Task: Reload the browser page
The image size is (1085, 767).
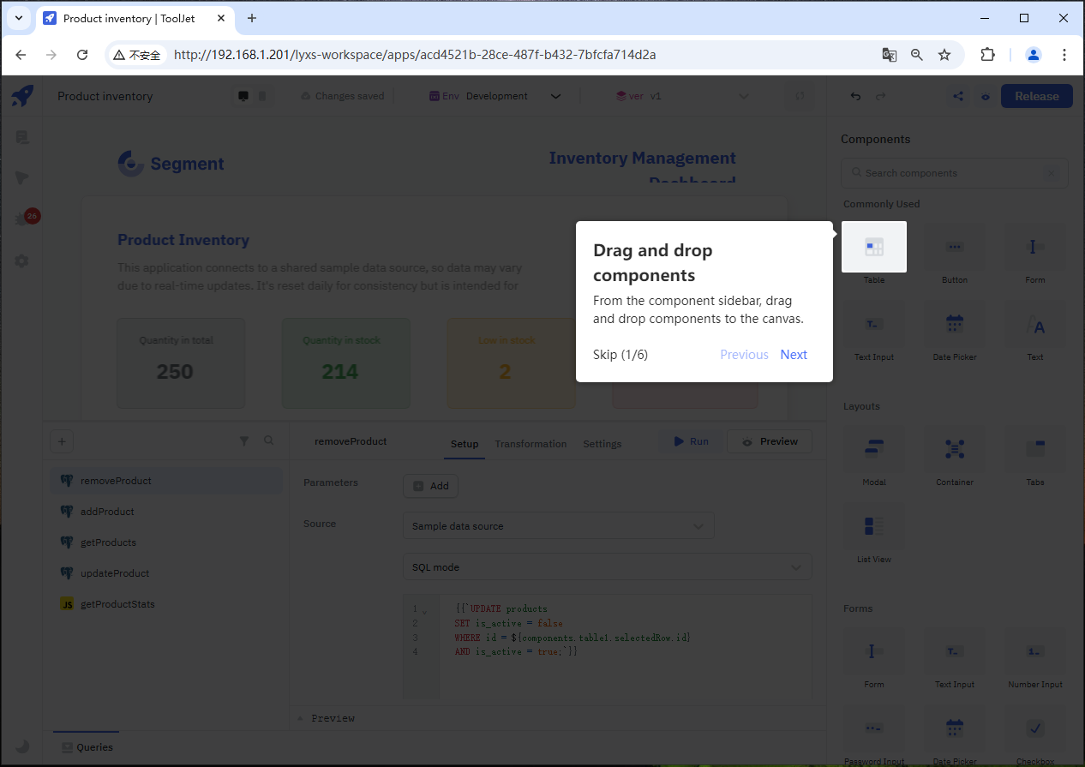Action: (82, 55)
